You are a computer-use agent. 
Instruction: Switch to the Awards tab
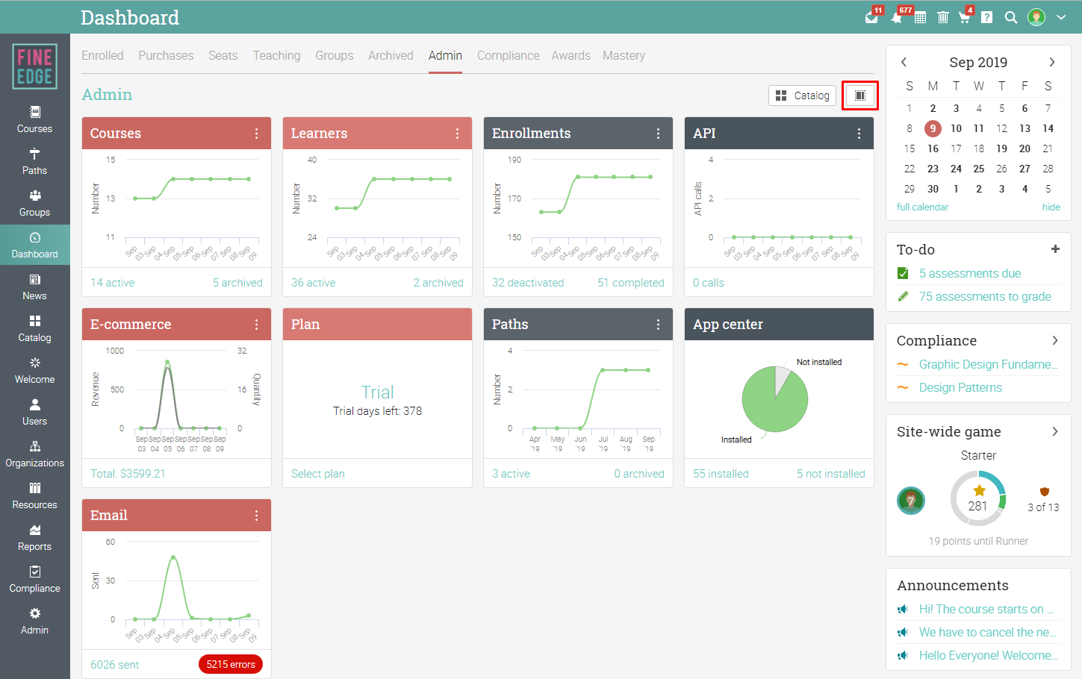point(571,55)
